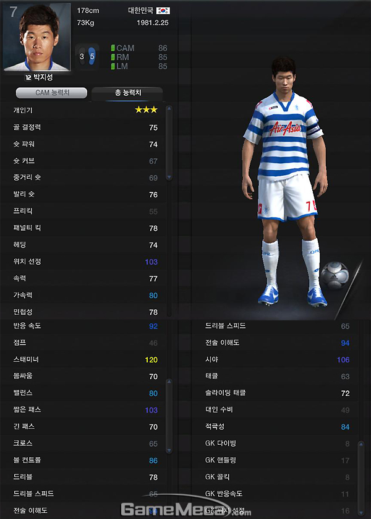
Task: Click up arrow on GK stats scrollbar
Action: 360,444
